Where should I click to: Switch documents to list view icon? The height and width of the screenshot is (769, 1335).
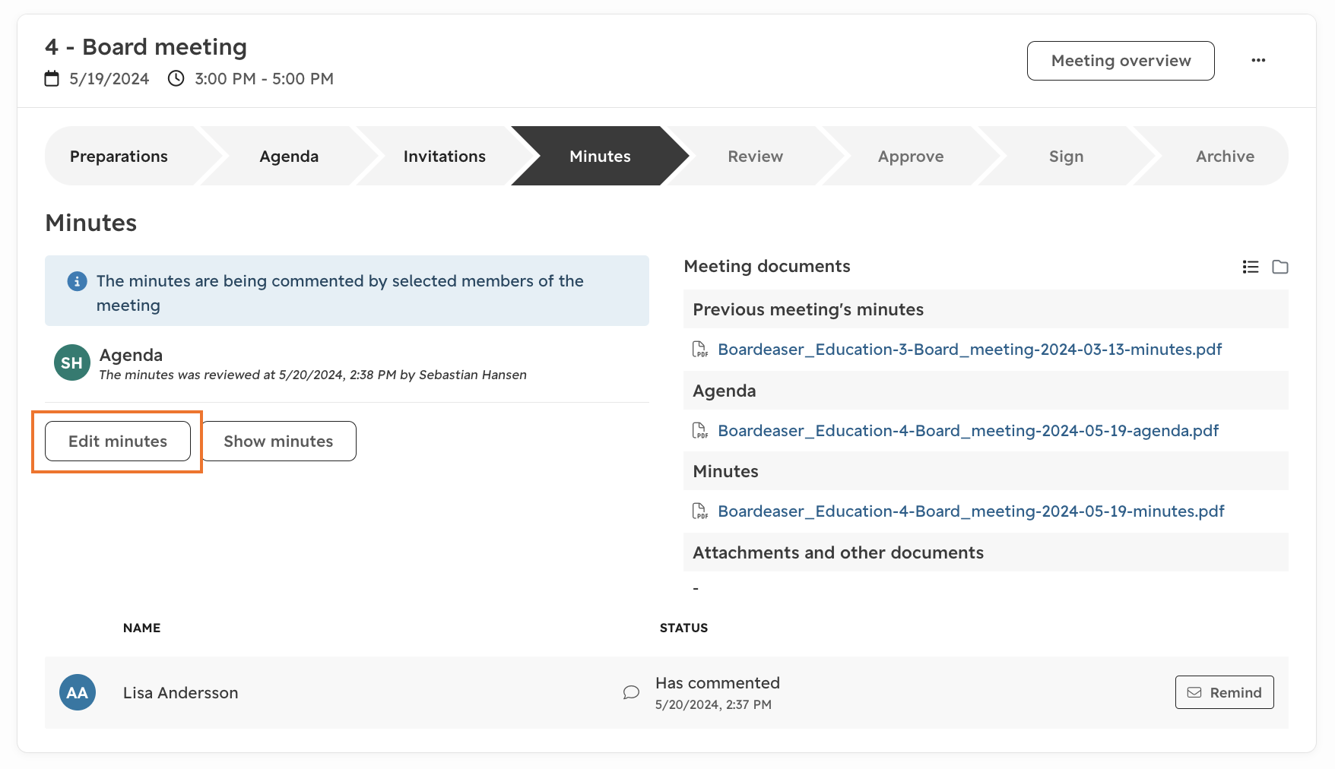[1251, 267]
